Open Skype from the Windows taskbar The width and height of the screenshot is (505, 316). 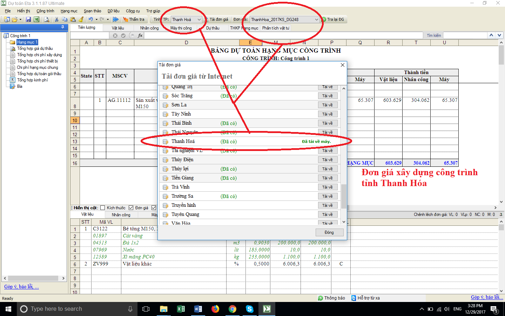(x=249, y=309)
